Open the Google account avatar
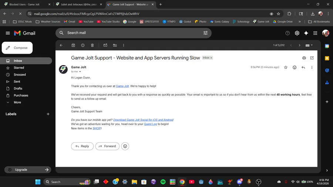The image size is (333, 187). (326, 33)
